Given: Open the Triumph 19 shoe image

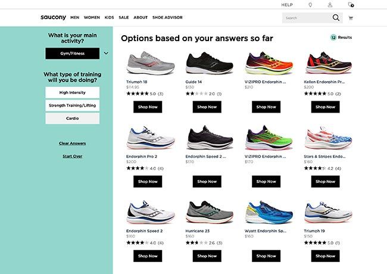Looking at the screenshot, I should pyautogui.click(x=328, y=212).
